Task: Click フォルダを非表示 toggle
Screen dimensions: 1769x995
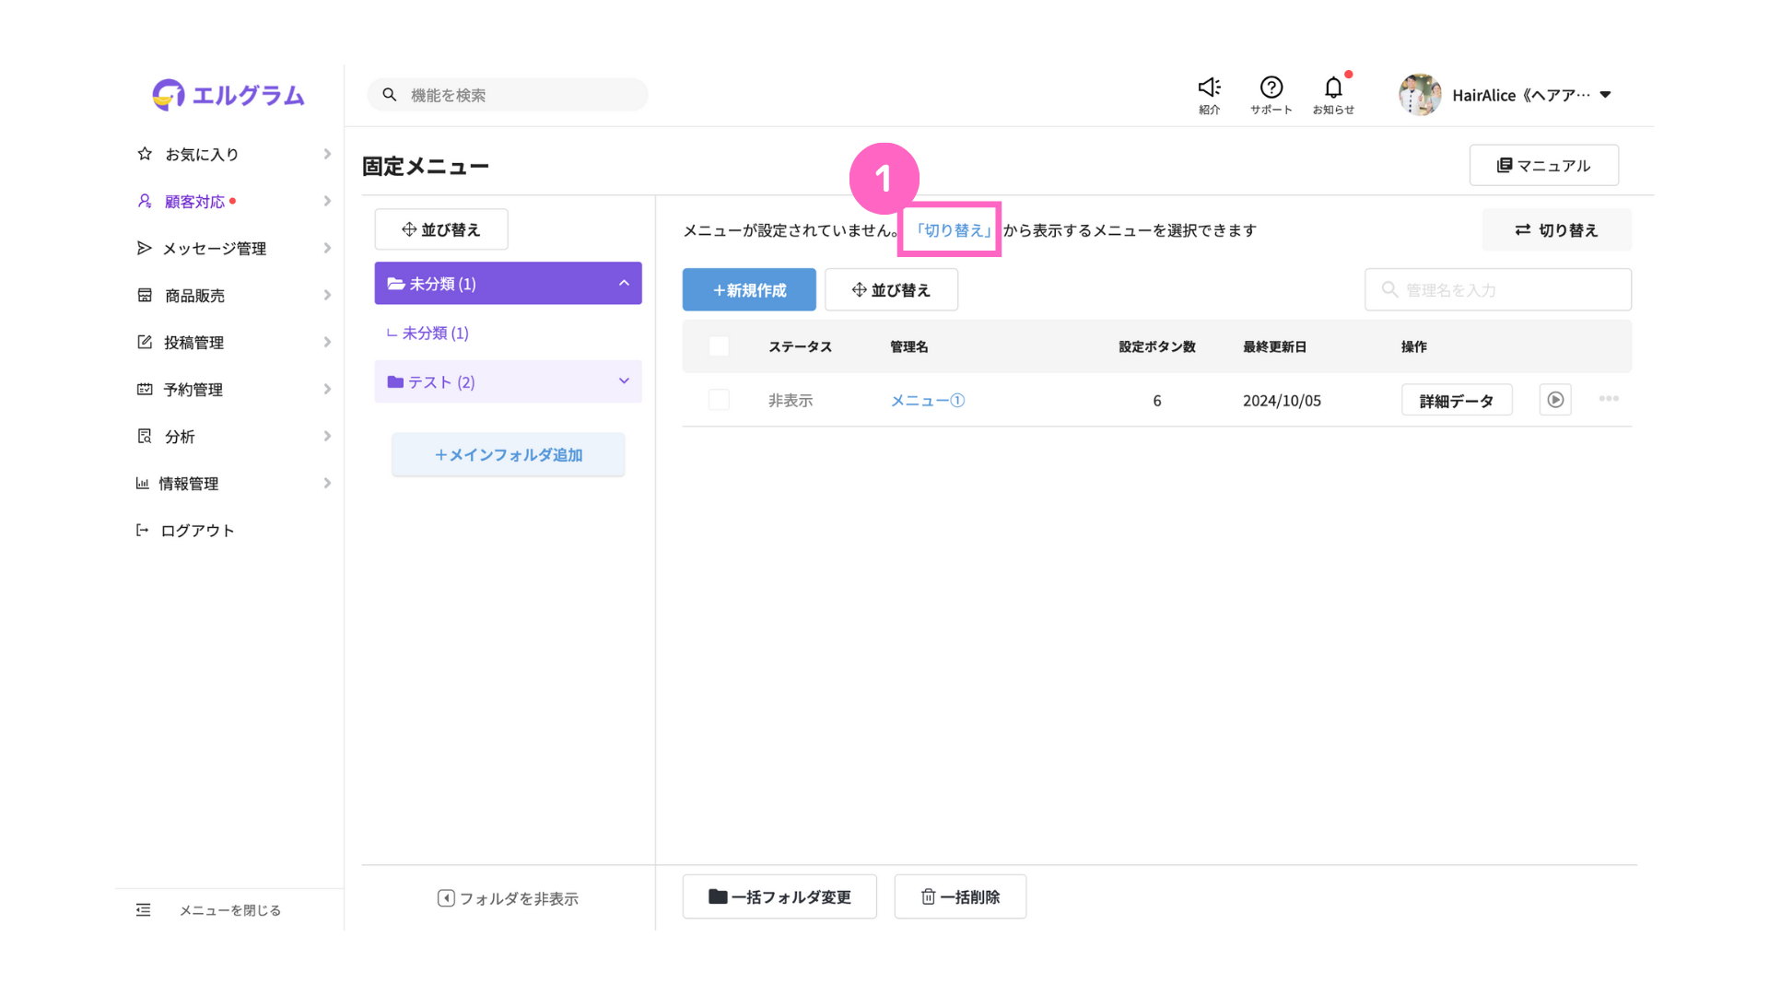Action: click(508, 898)
